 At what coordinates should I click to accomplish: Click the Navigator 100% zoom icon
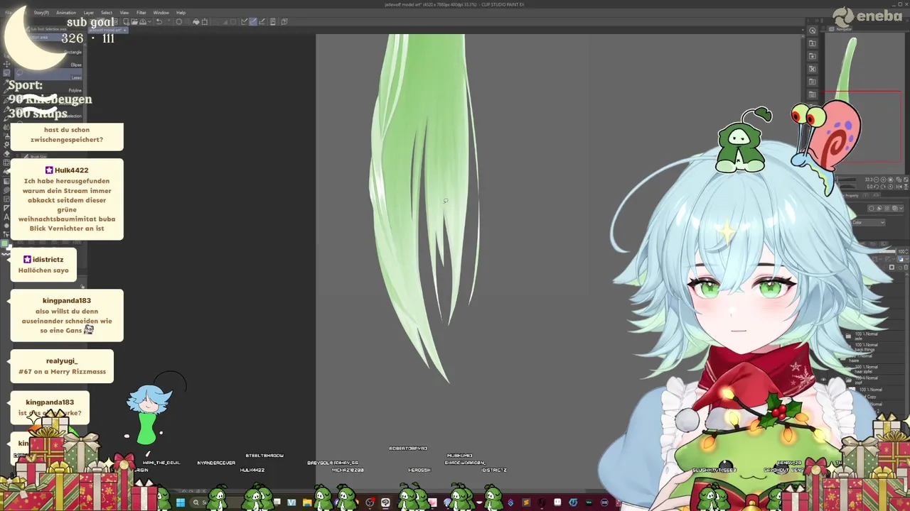pyautogui.click(x=890, y=180)
